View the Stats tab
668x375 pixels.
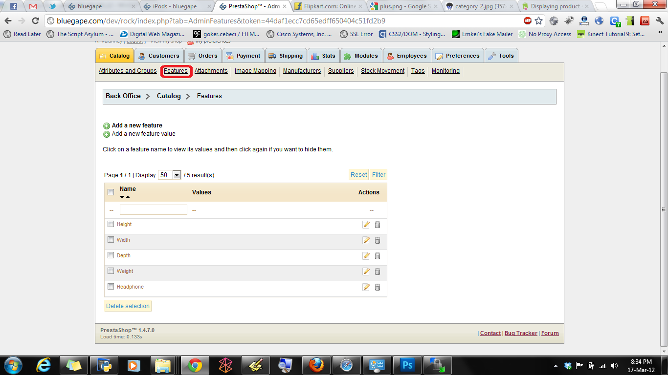point(323,56)
